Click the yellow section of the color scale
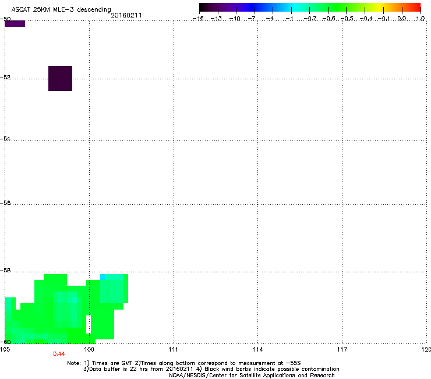This screenshot has height=379, width=431. coord(380,7)
